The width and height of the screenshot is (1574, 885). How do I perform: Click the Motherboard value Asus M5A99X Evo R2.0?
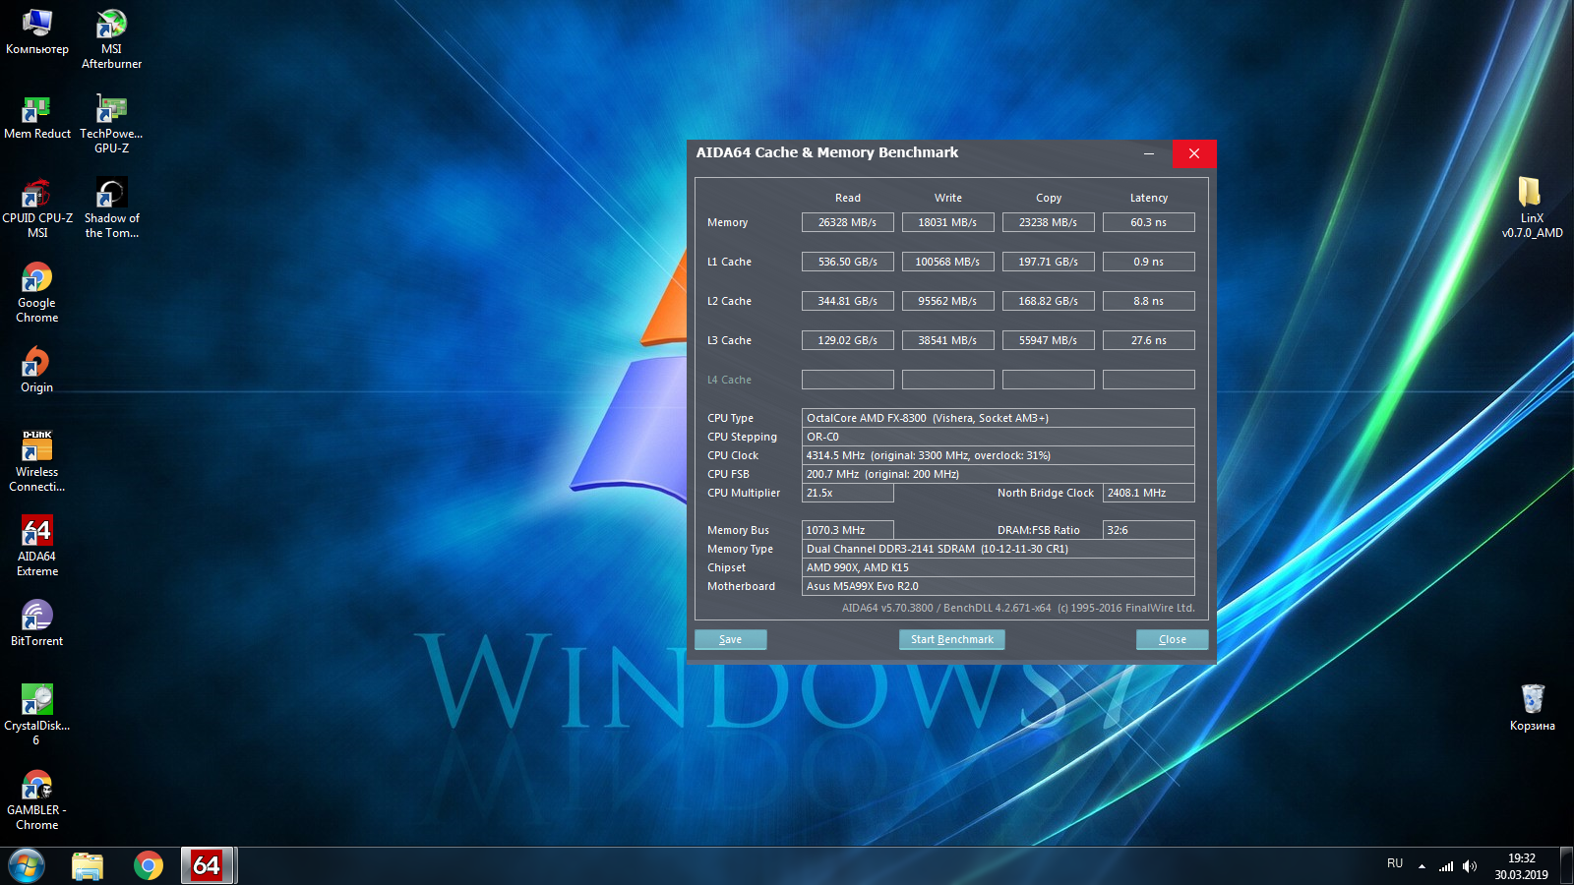999,586
